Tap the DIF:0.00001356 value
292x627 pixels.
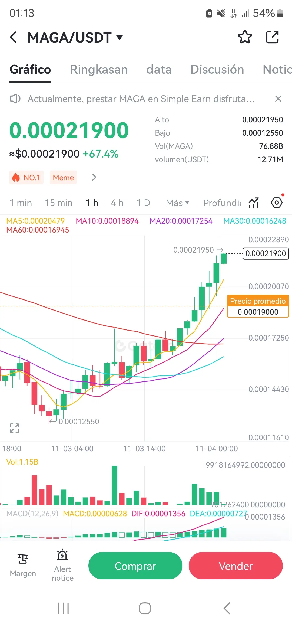(158, 514)
